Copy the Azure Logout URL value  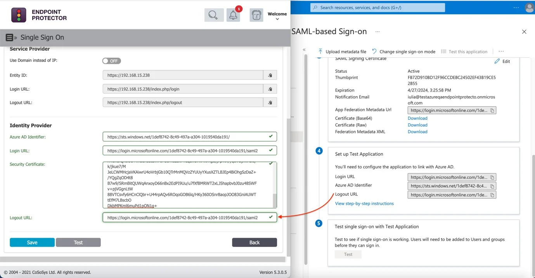click(x=492, y=195)
